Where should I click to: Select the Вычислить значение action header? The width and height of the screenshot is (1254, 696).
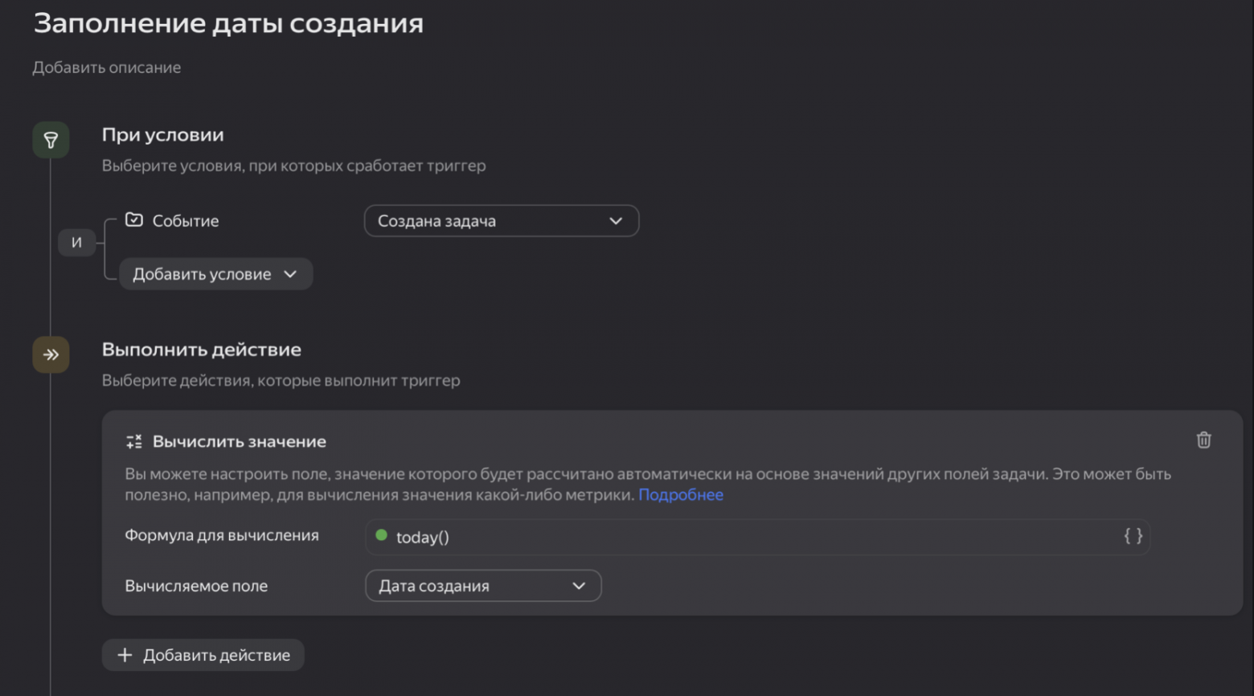pos(239,441)
